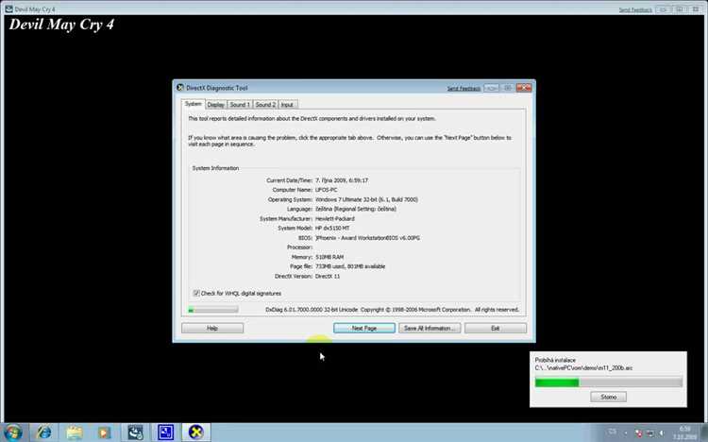
Task: Switch to DirectX Diagnostic Tool taskbar icon
Action: click(x=196, y=432)
